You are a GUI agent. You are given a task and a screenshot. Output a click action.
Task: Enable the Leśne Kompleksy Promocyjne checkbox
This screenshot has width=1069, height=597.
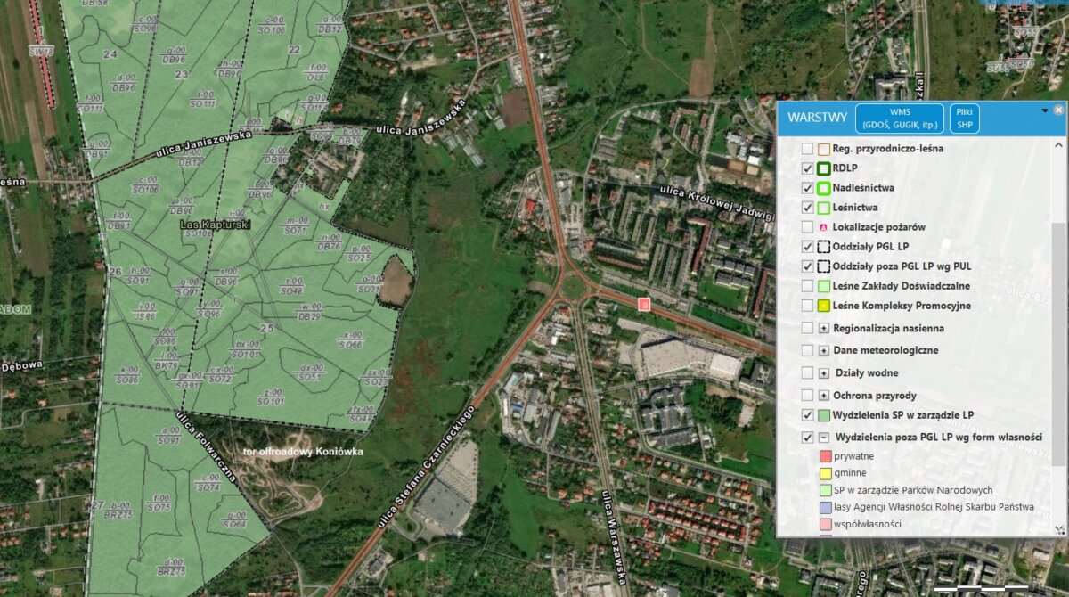pos(807,306)
